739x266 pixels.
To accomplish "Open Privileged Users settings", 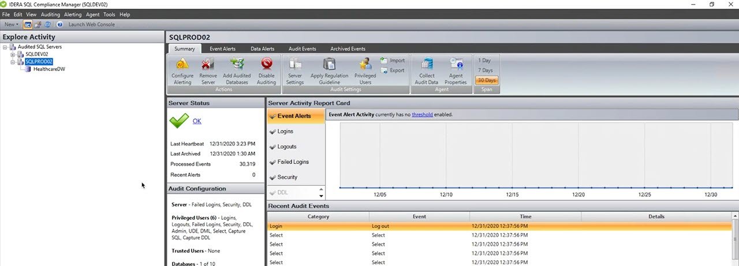I will pos(365,71).
